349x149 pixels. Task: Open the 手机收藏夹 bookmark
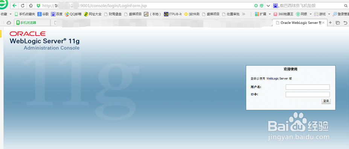tap(25, 14)
